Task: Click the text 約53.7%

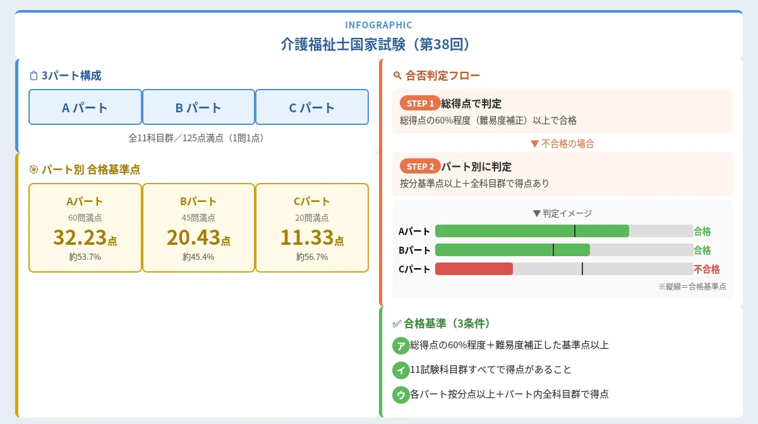Action: (85, 257)
